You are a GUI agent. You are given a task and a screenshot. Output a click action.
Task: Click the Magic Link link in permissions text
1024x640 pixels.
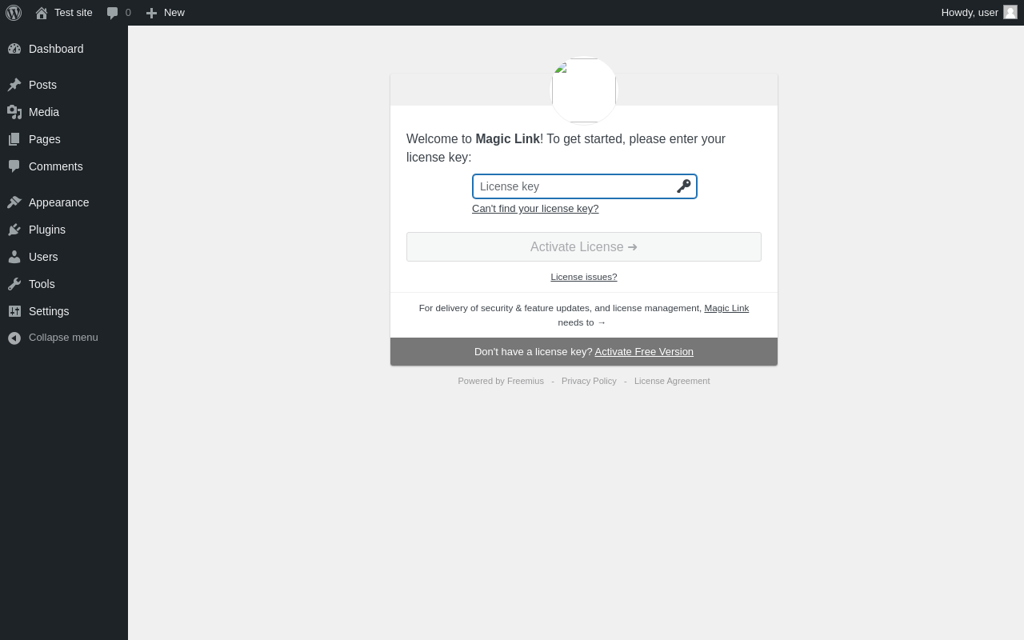(726, 308)
